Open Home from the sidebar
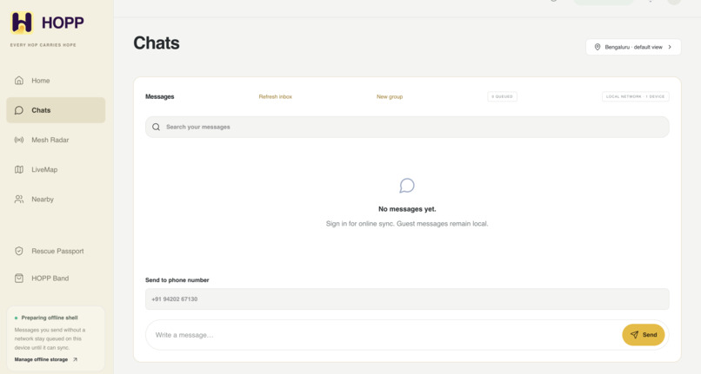Image resolution: width=701 pixels, height=374 pixels. tap(56, 81)
